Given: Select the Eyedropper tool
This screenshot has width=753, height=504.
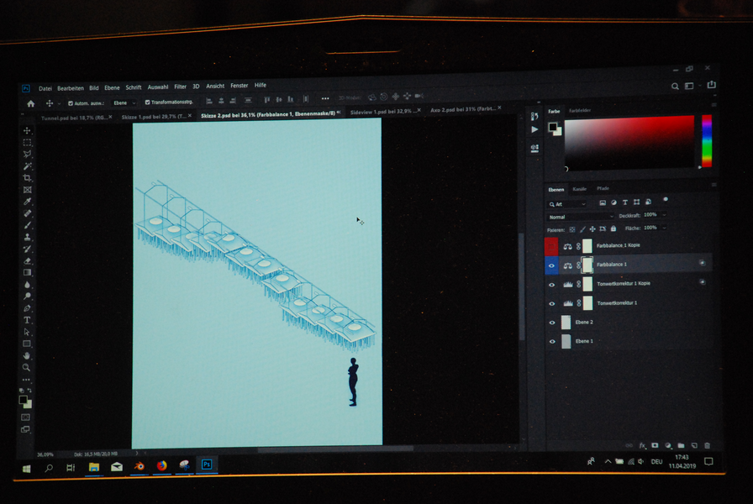Looking at the screenshot, I should pyautogui.click(x=27, y=202).
